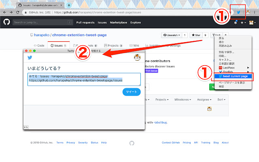The width and height of the screenshot is (259, 162).
Task: Expand the Projects filter dropdown
Action: tap(162, 100)
